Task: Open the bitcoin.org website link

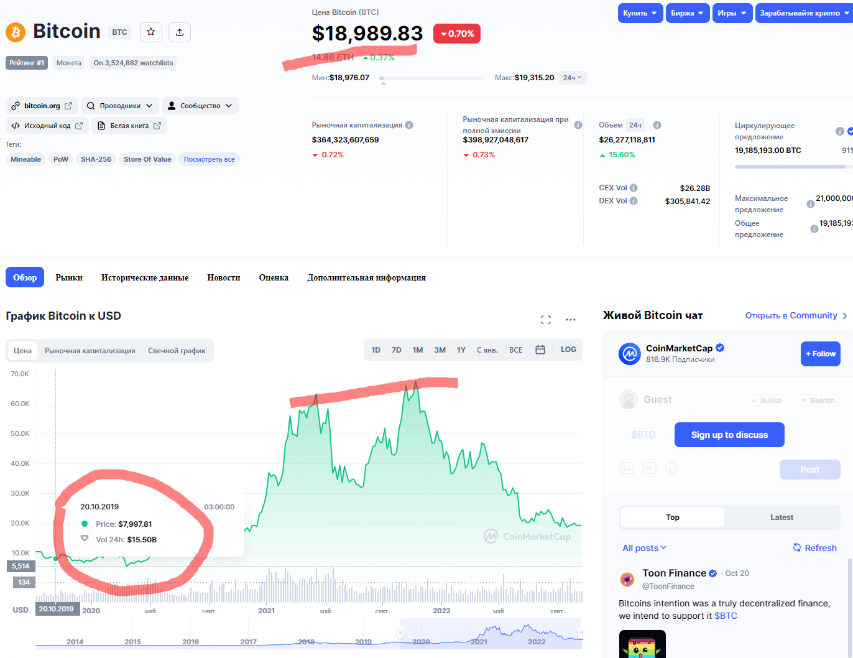Action: coord(42,106)
